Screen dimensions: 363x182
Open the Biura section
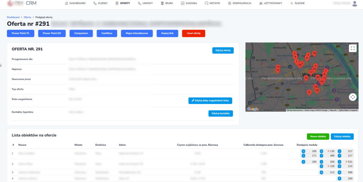pyautogui.click(x=167, y=3)
